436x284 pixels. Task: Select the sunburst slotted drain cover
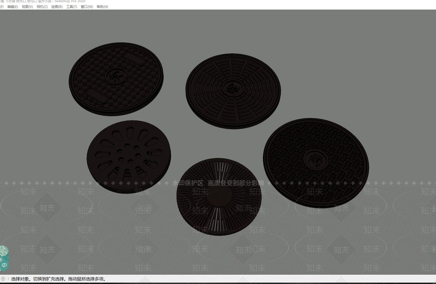pyautogui.click(x=219, y=197)
